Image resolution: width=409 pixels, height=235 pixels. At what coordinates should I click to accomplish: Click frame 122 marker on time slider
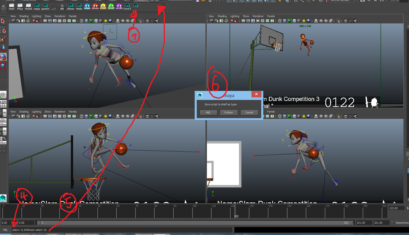pyautogui.click(x=235, y=211)
